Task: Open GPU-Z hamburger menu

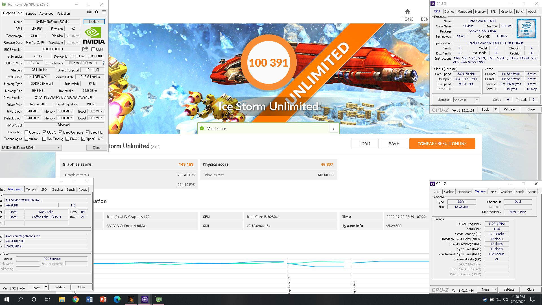Action: point(104,12)
